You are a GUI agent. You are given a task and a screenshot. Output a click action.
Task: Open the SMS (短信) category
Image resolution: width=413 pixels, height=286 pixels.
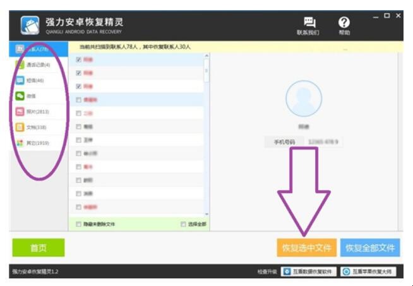coord(35,80)
